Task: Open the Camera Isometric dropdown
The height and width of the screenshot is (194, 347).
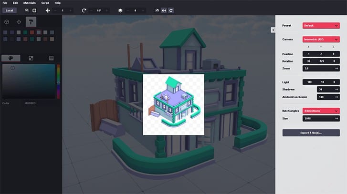Action: click(321, 40)
